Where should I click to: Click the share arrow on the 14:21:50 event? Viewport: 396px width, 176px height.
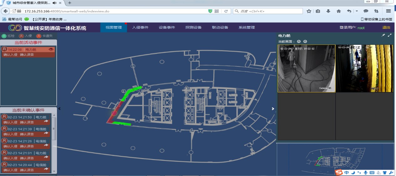(46, 121)
